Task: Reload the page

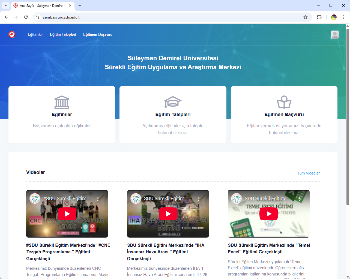Action: 26,17
